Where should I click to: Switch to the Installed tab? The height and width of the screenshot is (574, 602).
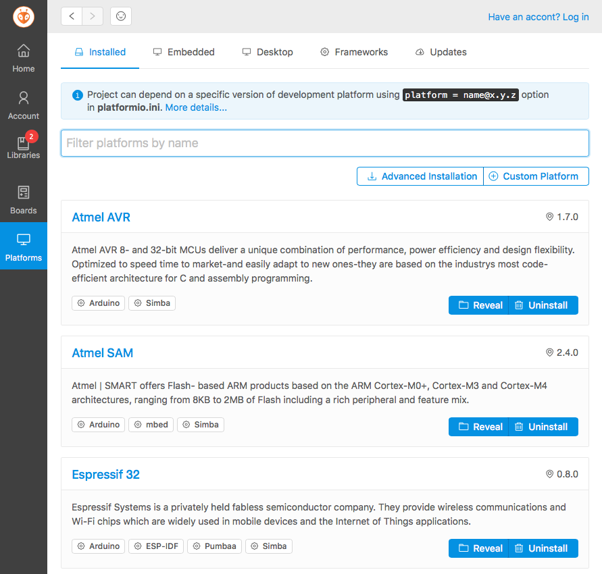click(x=100, y=52)
